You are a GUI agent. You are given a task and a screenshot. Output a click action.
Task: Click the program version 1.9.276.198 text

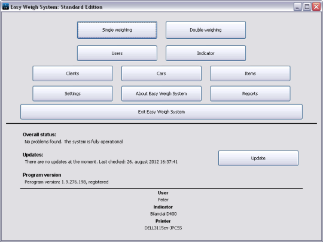[x=66, y=182]
